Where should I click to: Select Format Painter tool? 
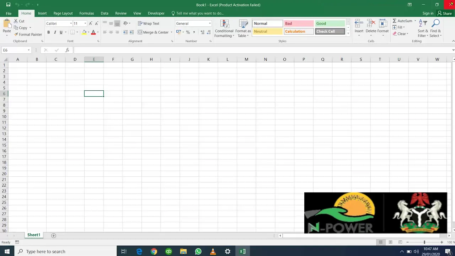28,34
